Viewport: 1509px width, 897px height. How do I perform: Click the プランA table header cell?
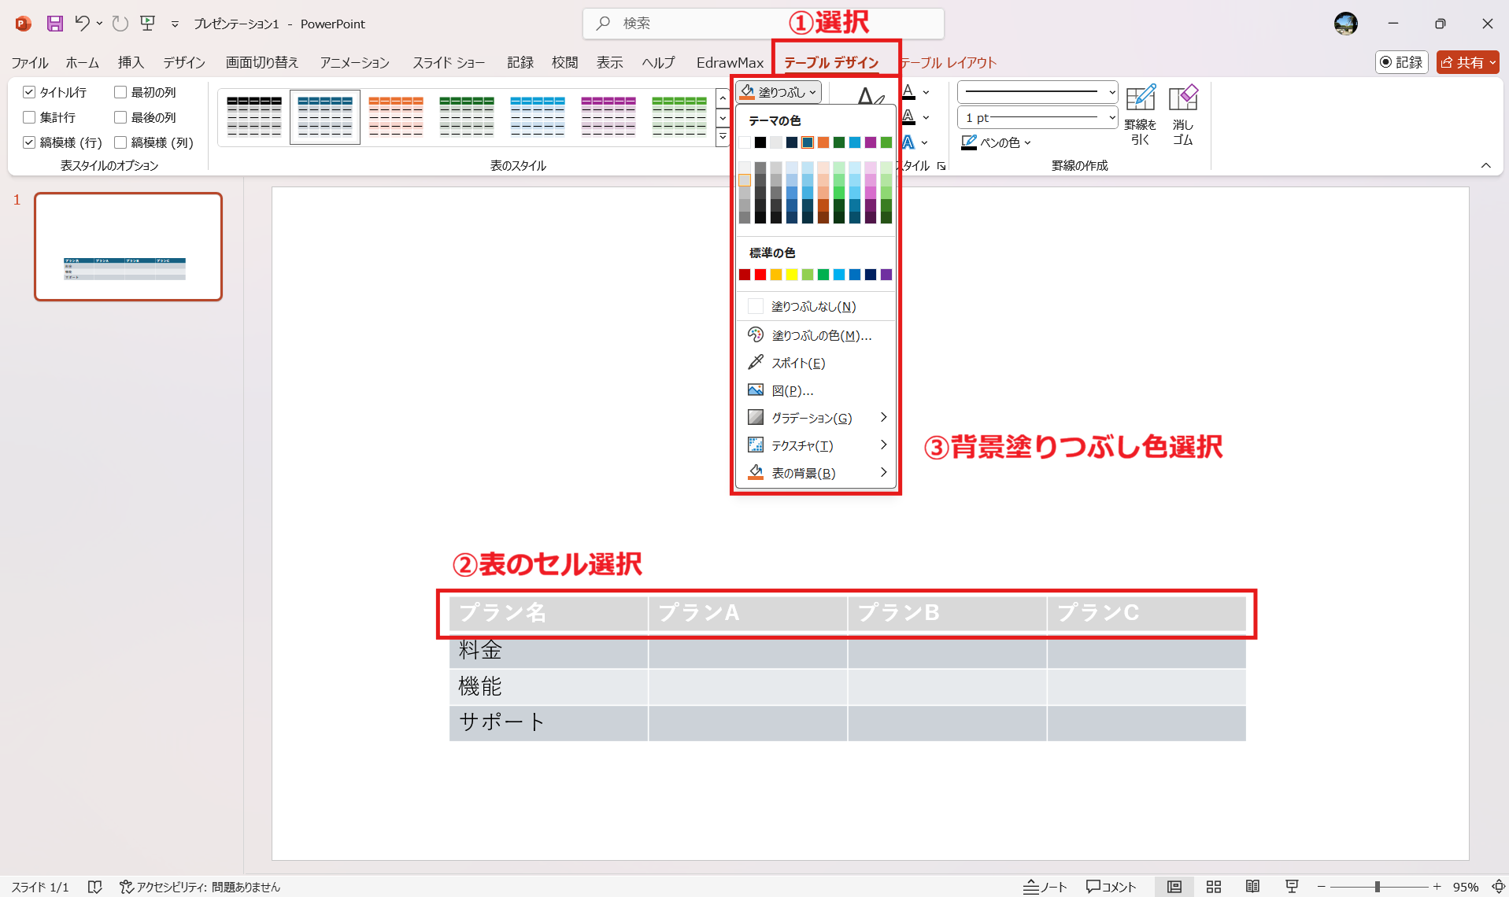tap(748, 613)
